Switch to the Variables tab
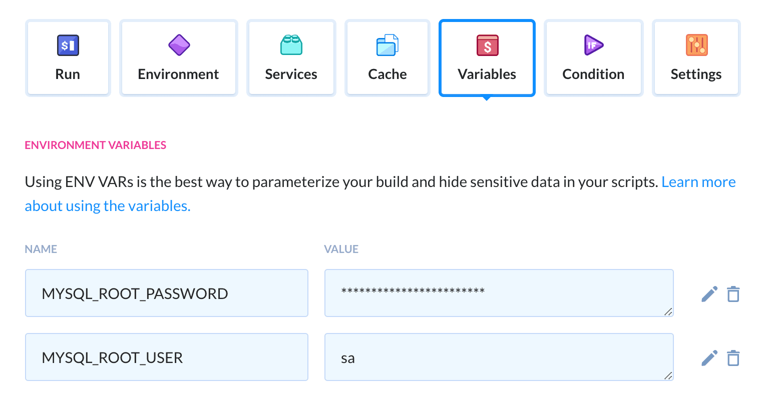 pos(487,74)
